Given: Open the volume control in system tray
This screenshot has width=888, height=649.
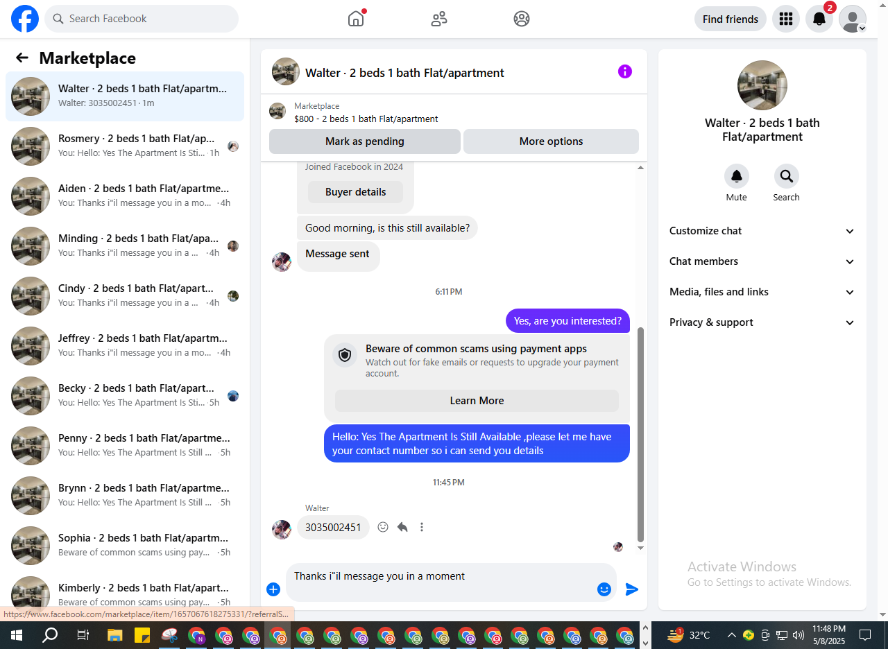Looking at the screenshot, I should (x=799, y=634).
